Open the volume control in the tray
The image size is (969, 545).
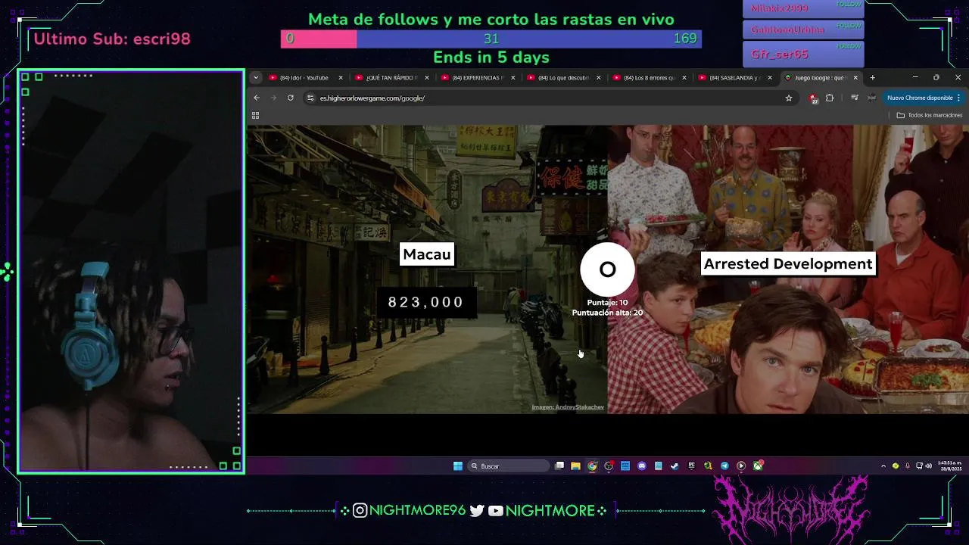pos(928,466)
